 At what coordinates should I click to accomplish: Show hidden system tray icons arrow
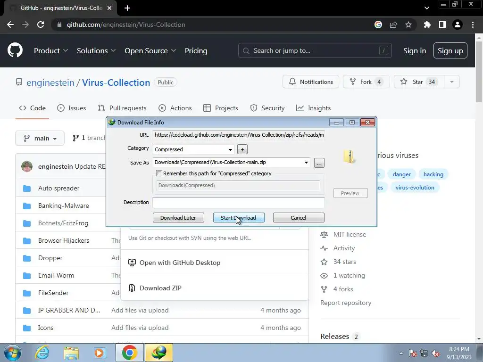click(x=401, y=353)
